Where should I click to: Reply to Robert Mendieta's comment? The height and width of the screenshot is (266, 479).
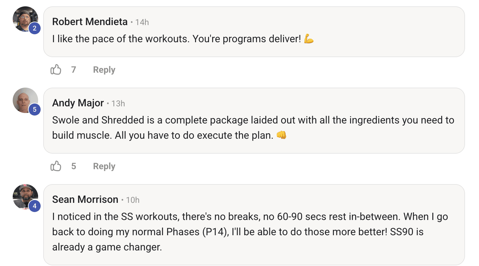coord(104,70)
